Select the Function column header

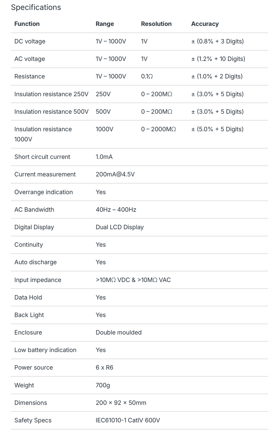coord(27,24)
